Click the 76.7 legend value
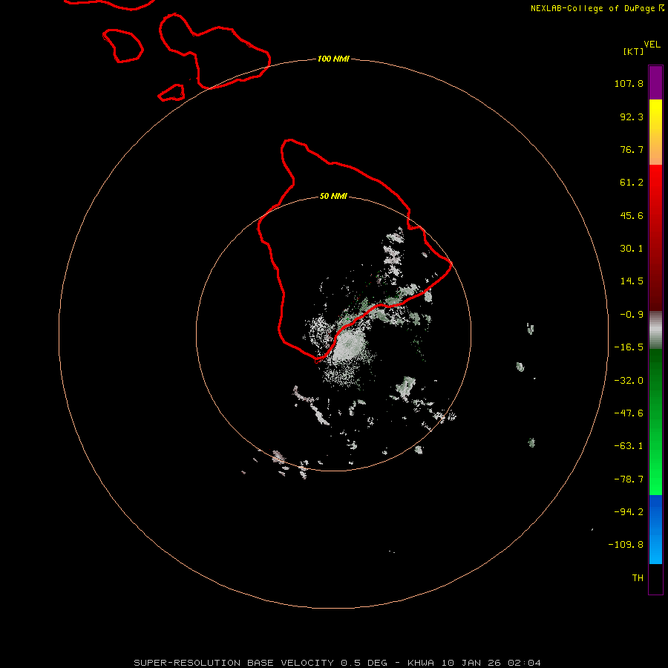The image size is (668, 668). coord(632,149)
